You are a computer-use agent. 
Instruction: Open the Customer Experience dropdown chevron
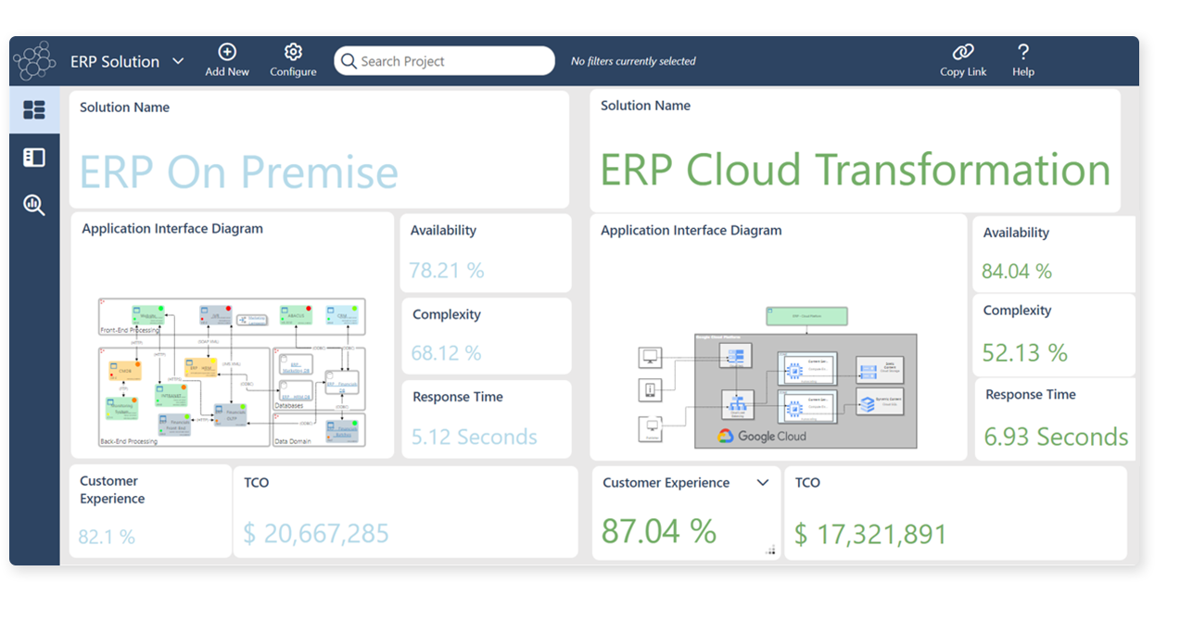[x=763, y=483]
